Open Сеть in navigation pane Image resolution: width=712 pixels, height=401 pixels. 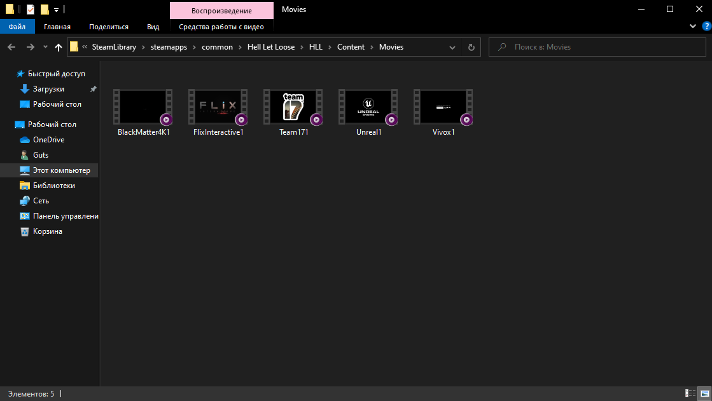tap(41, 201)
